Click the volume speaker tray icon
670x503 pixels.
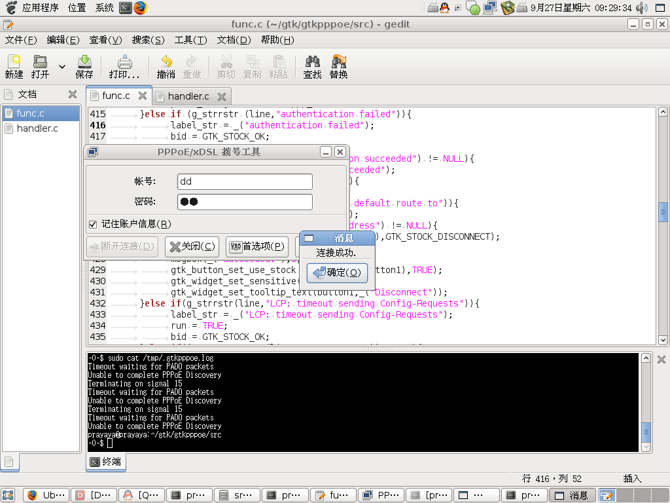[x=641, y=8]
